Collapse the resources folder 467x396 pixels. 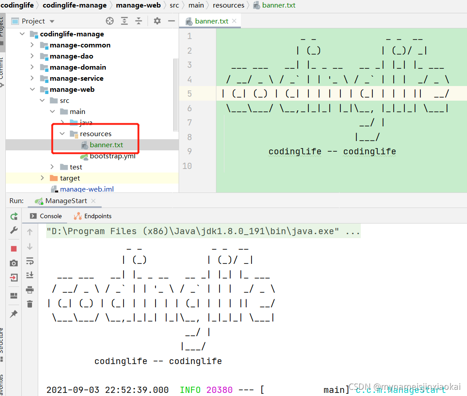pyautogui.click(x=62, y=134)
